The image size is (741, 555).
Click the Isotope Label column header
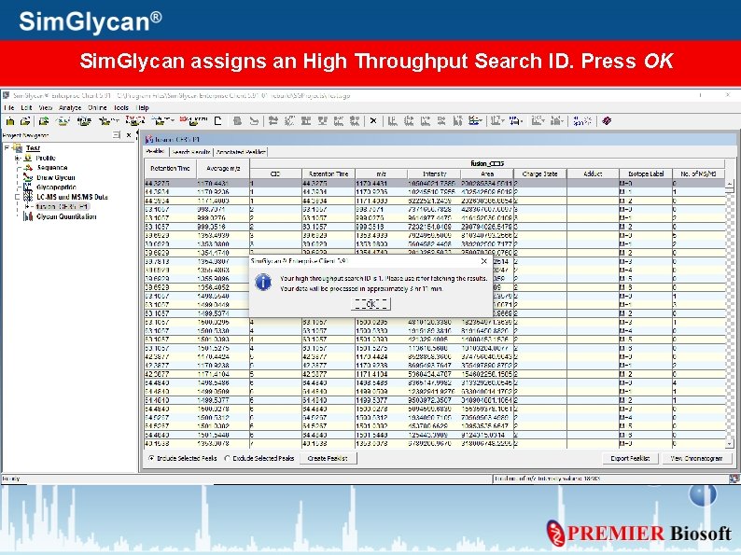[x=646, y=173]
